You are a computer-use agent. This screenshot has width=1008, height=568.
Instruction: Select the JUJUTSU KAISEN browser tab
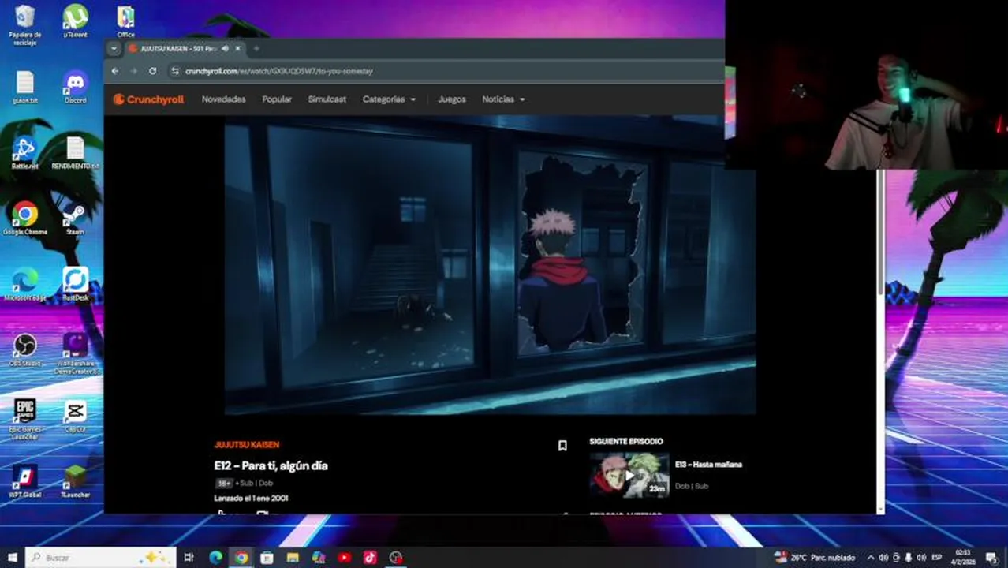(185, 48)
